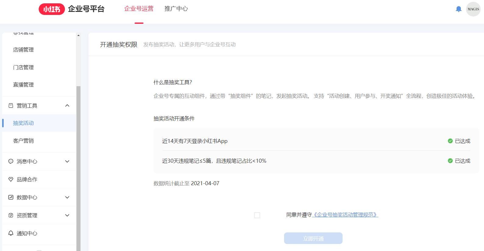Click the 资质管理 badge icon
Image resolution: width=484 pixels, height=251 pixels.
(x=11, y=215)
